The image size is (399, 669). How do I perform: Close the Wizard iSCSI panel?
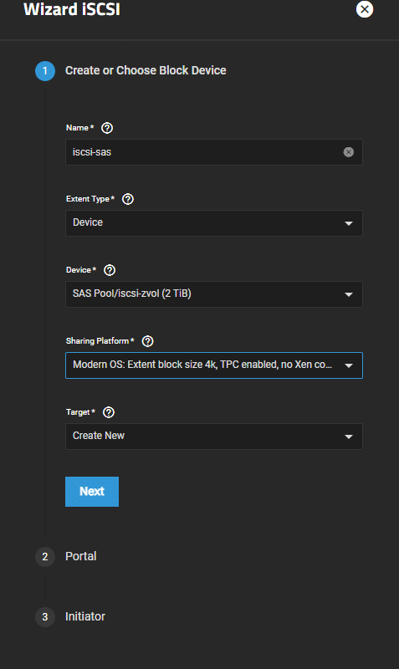(365, 9)
